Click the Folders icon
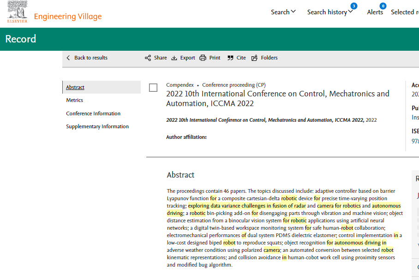Viewport: 419px width, 280px height. pos(255,58)
